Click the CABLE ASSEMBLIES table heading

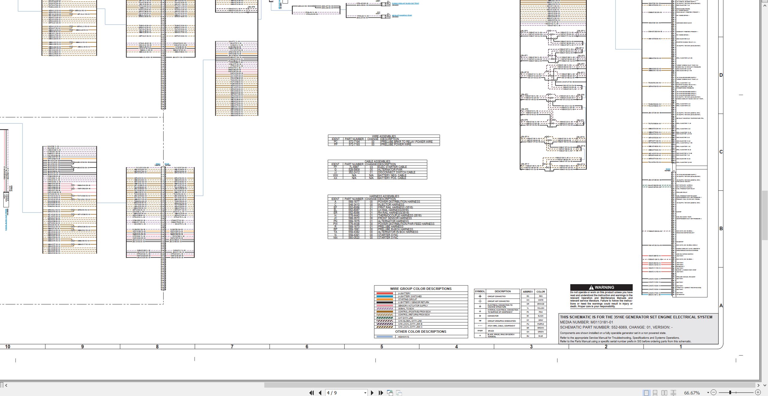click(377, 161)
